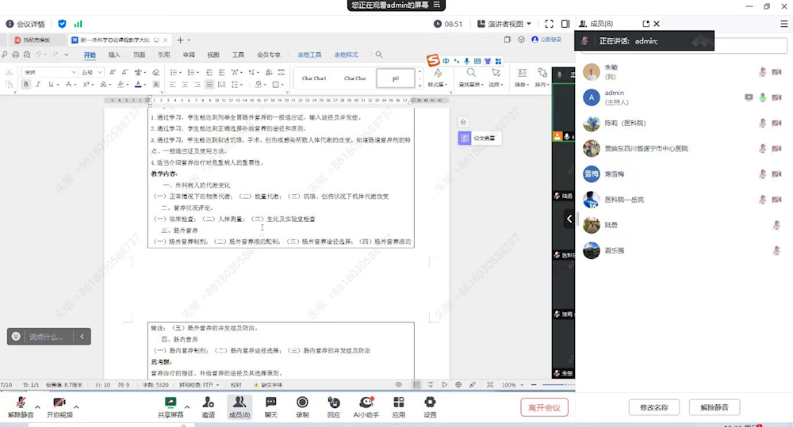Click the Sogou S logo icon

[x=433, y=60]
